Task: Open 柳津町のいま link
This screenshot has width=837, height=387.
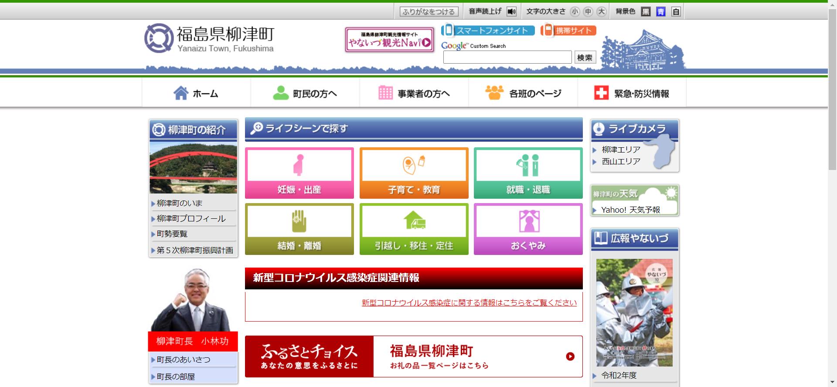Action: pos(180,203)
